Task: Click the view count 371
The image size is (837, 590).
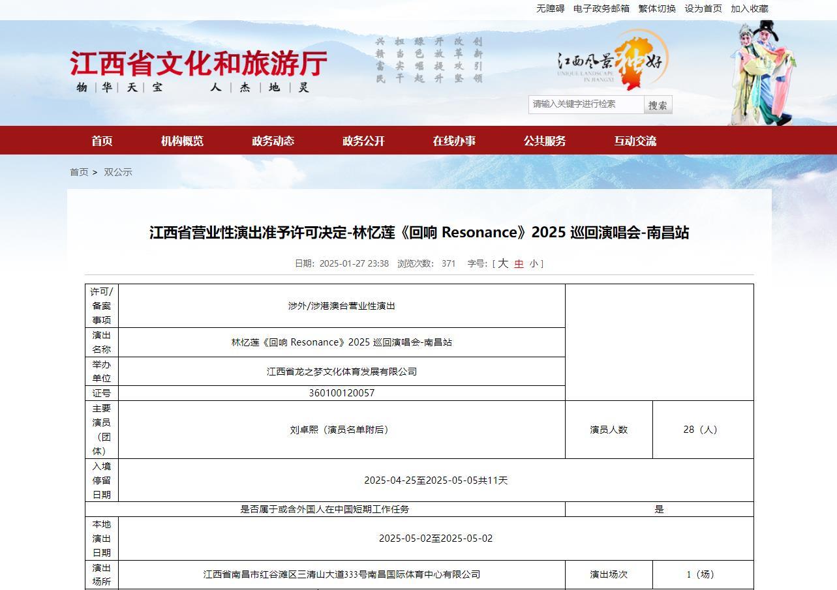Action: (x=448, y=263)
